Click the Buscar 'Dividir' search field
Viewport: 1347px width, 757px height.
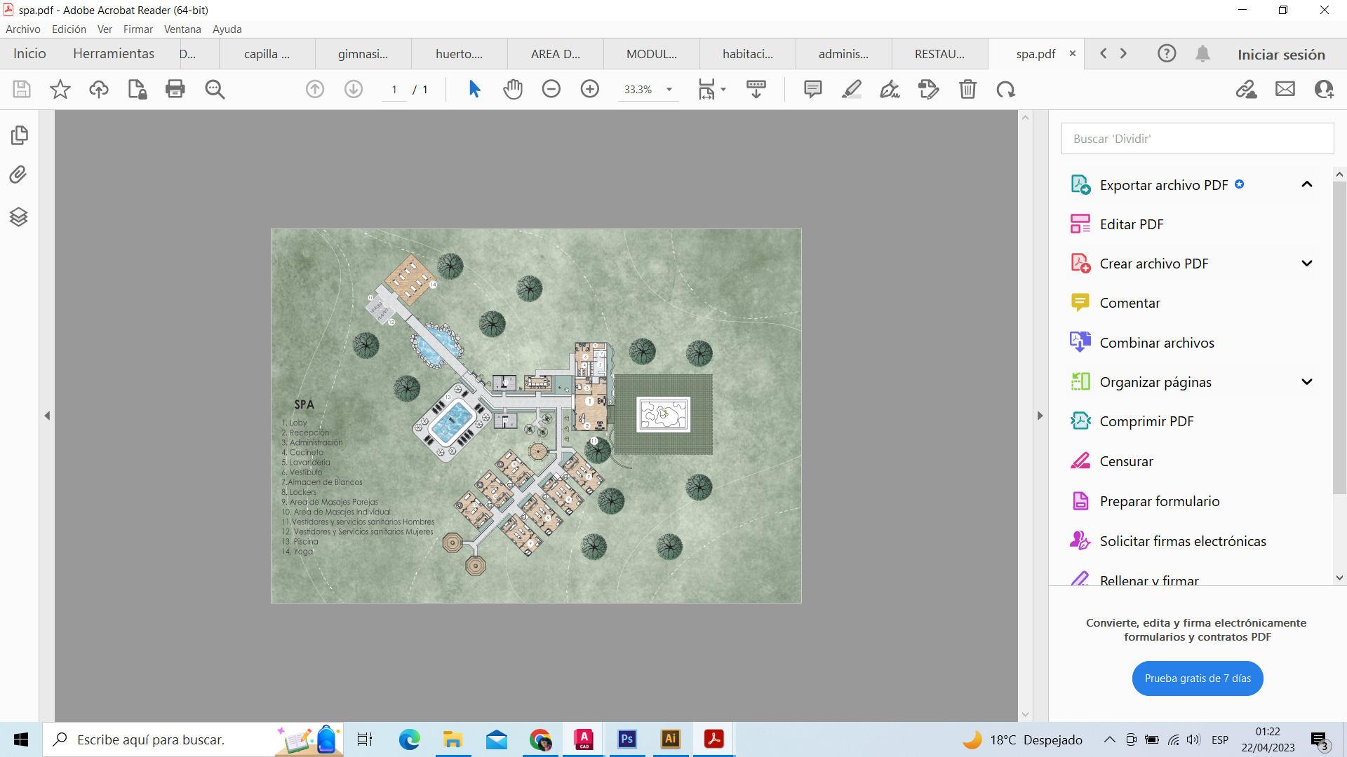pyautogui.click(x=1197, y=139)
